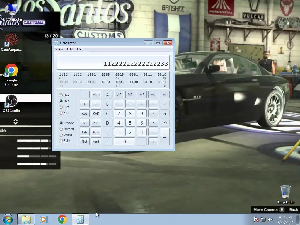Click the calculator result display
This screenshot has height=225, width=300.
(x=113, y=62)
